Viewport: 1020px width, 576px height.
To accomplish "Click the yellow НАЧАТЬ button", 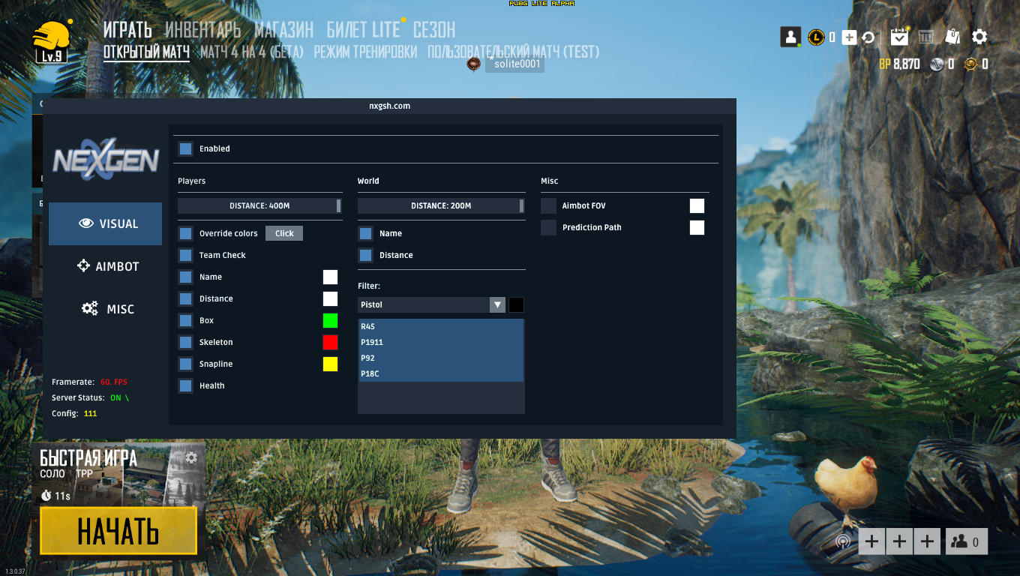I will click(x=118, y=531).
